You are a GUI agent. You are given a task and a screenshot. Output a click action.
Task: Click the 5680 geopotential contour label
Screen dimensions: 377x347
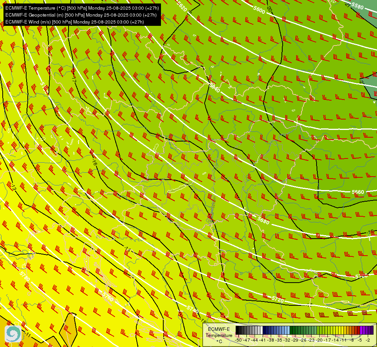[x=263, y=220]
